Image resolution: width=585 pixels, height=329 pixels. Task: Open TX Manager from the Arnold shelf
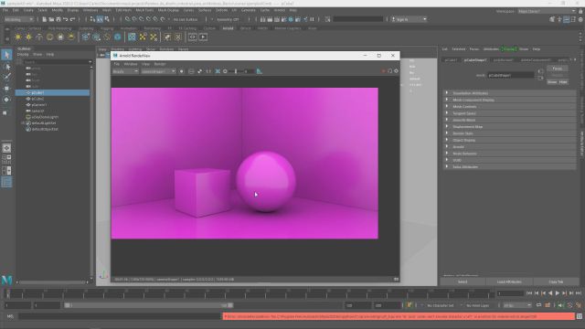point(132,37)
